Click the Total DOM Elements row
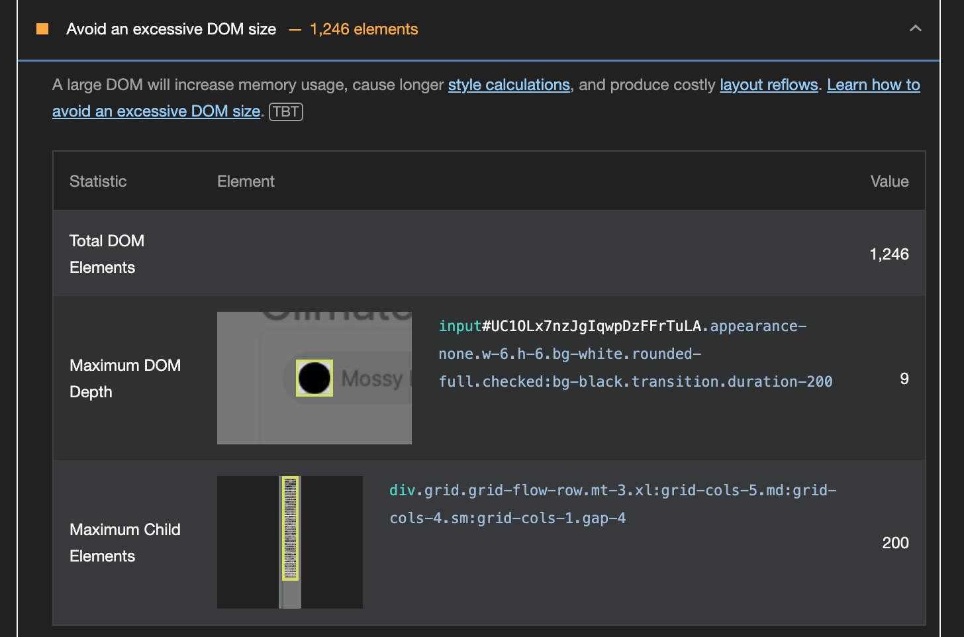Screen dimensions: 964x637 [x=107, y=254]
